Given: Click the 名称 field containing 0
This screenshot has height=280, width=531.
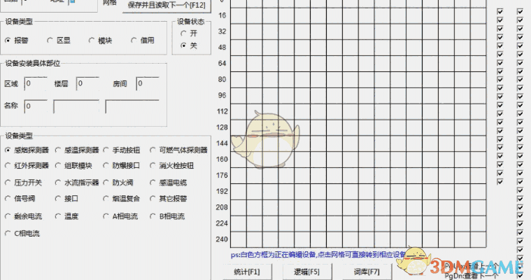Looking at the screenshot, I should click(x=36, y=106).
